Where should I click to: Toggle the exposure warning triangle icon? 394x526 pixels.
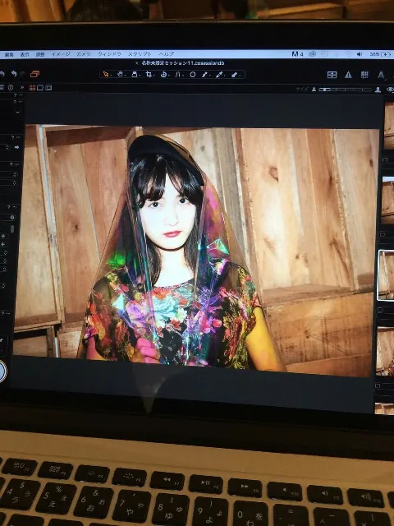click(x=348, y=75)
